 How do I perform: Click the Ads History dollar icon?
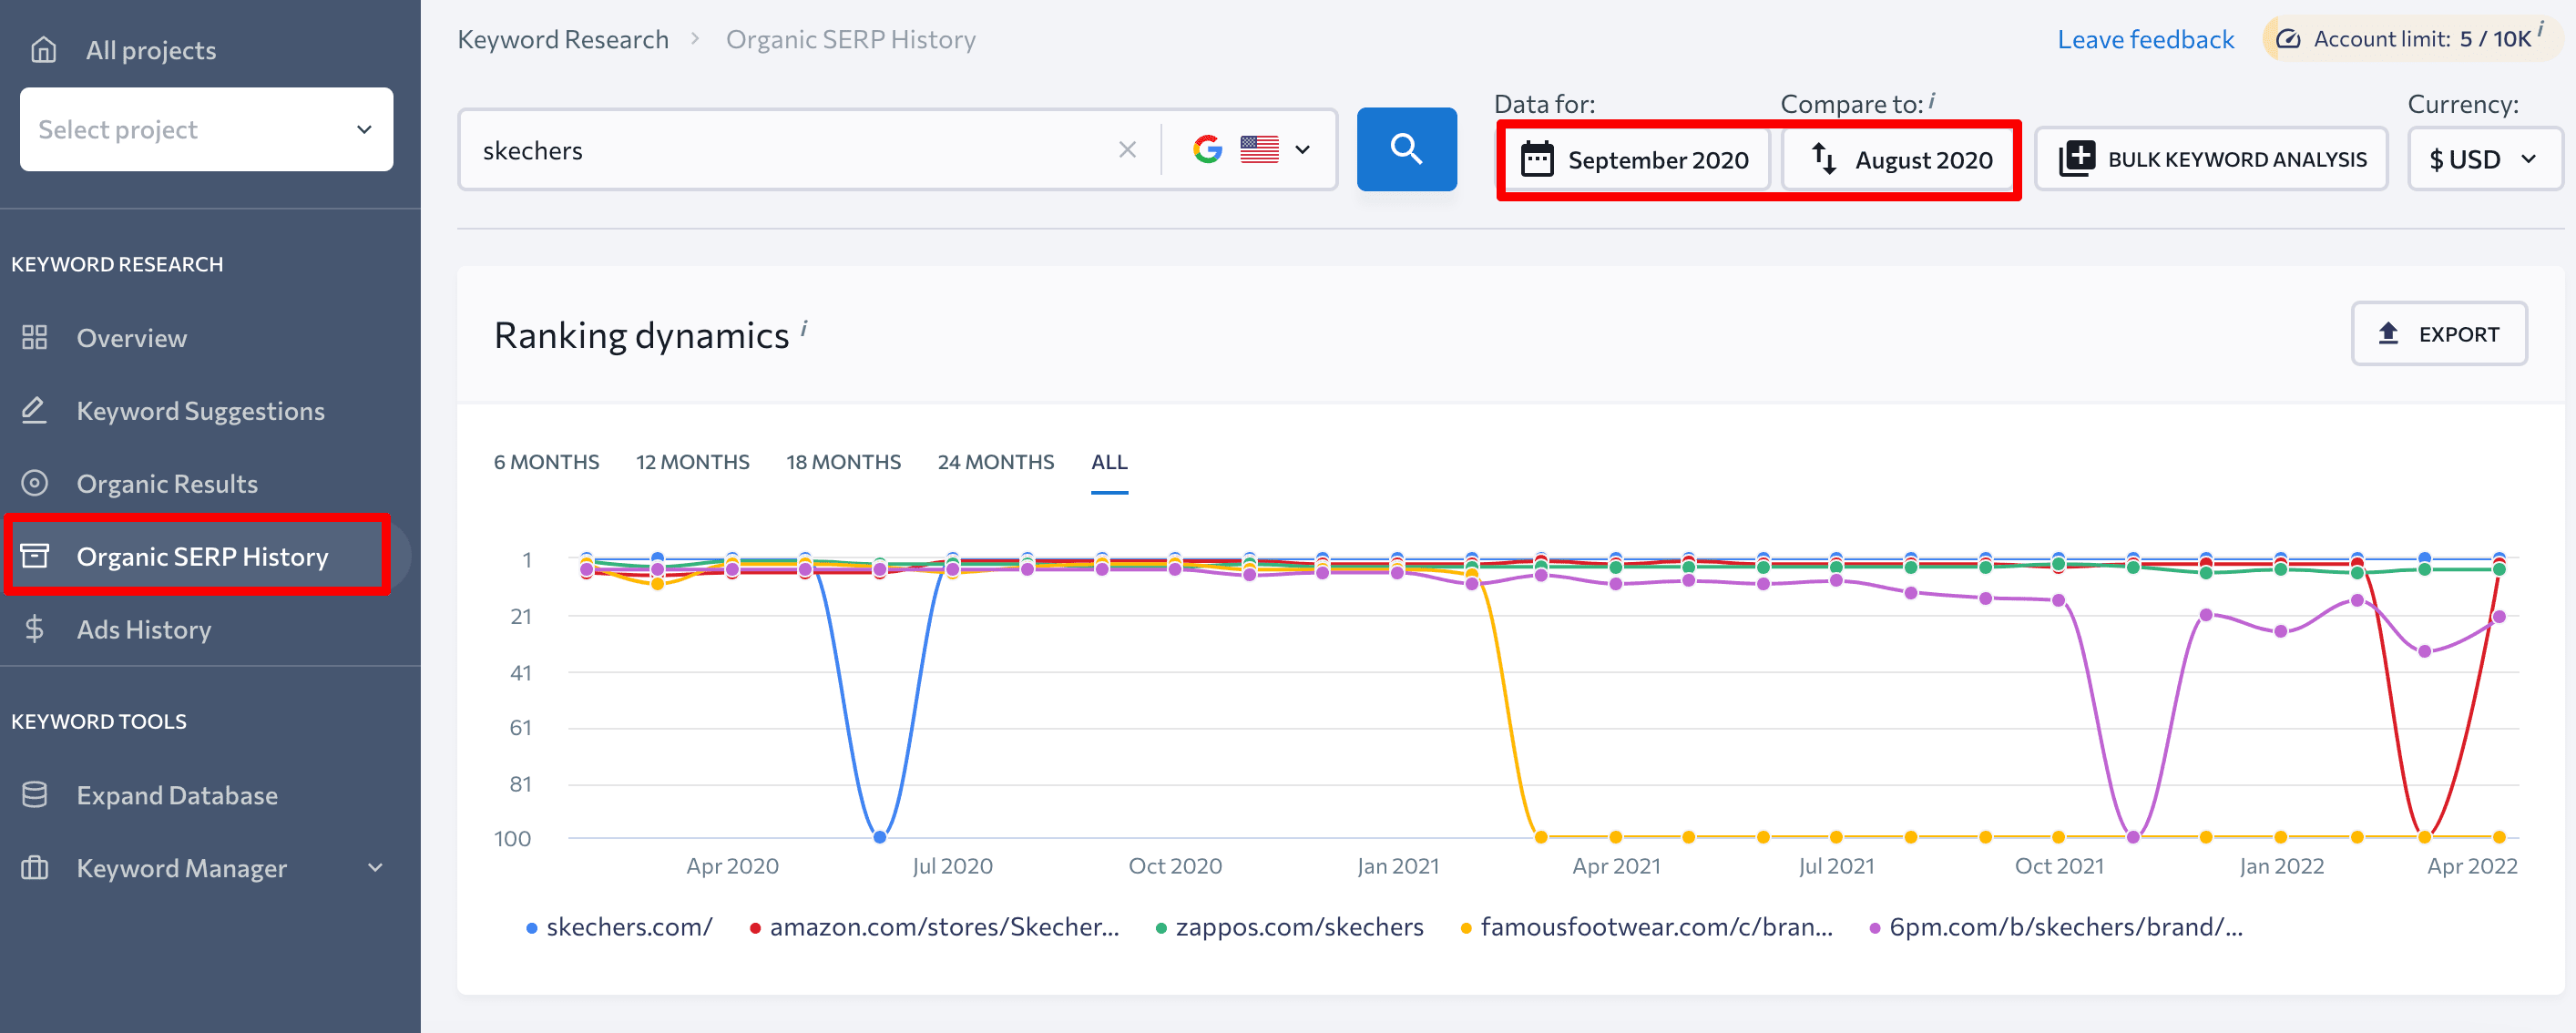pos(35,629)
